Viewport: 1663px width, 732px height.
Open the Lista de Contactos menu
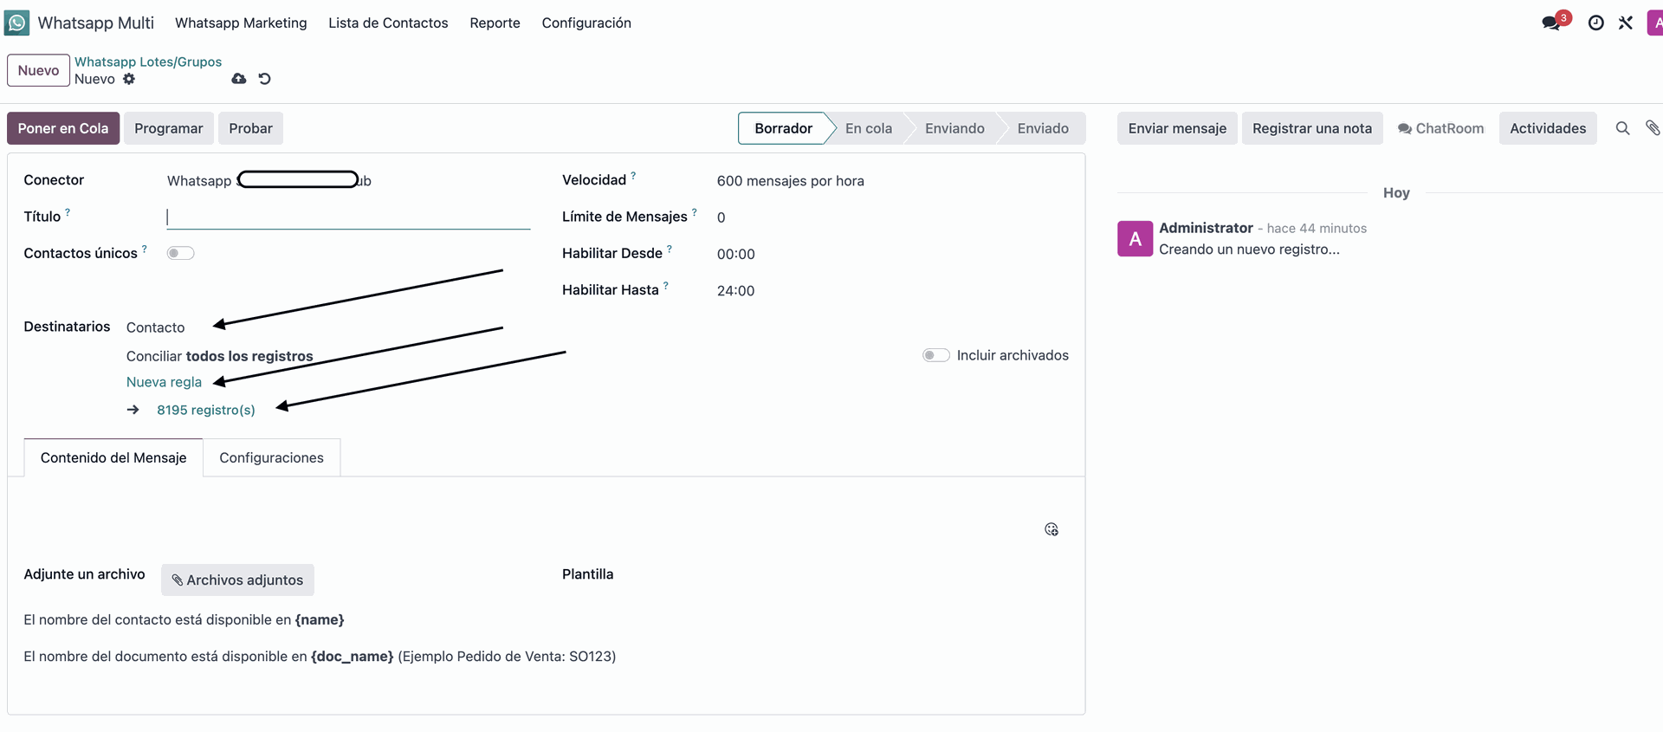[388, 23]
